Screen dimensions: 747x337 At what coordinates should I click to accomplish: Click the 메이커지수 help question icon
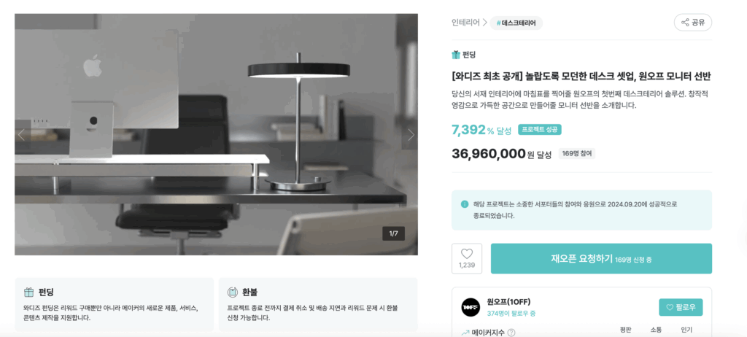pos(511,333)
